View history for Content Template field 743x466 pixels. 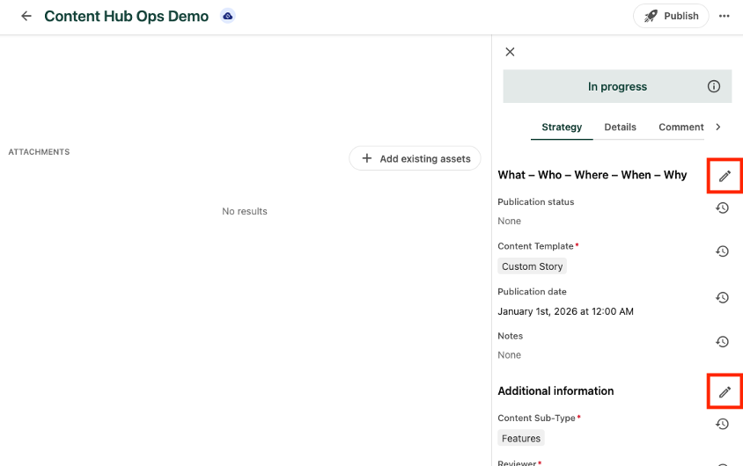[x=722, y=251]
